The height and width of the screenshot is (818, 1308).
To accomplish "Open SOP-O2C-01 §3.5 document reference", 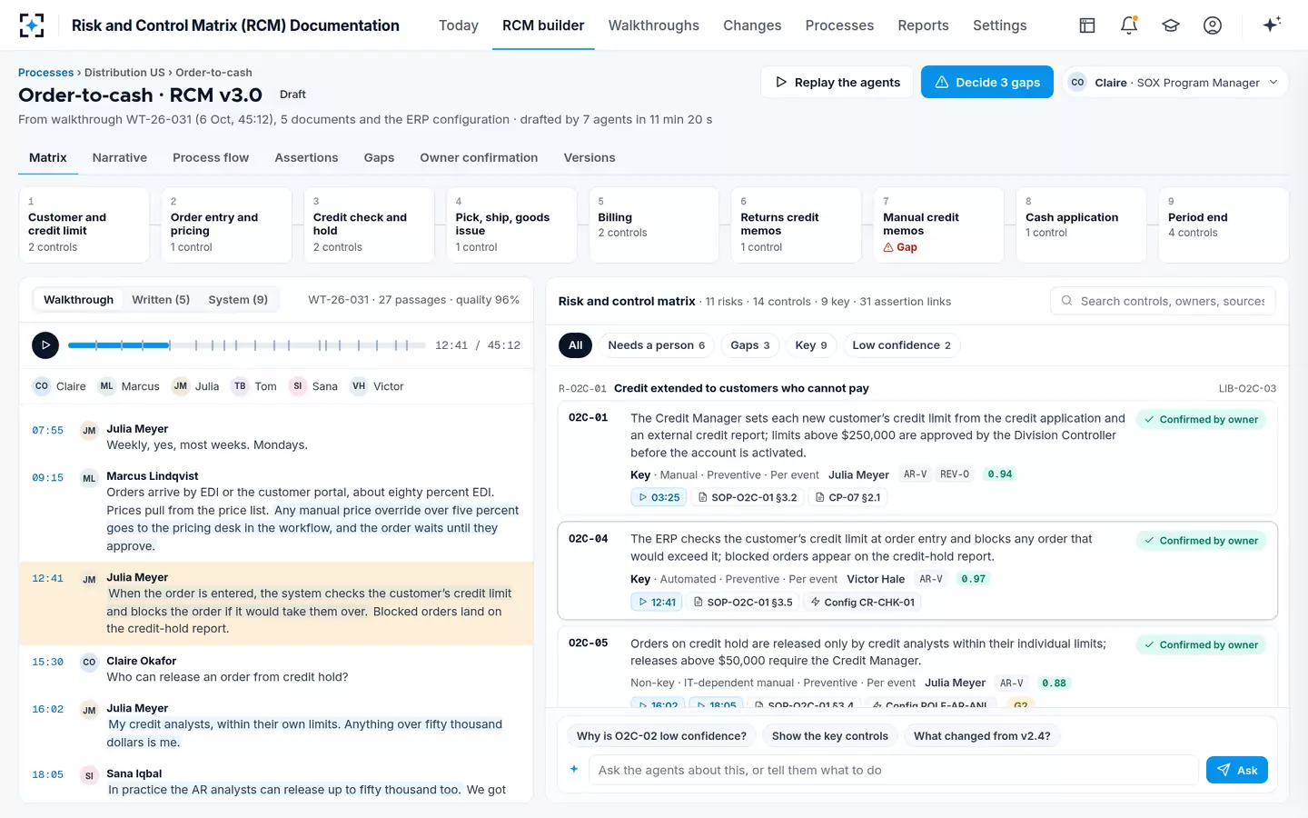I will (743, 602).
